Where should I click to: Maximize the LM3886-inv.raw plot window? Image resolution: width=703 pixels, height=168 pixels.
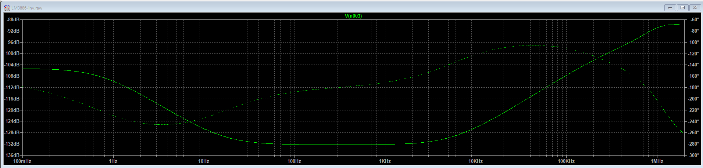682,8
